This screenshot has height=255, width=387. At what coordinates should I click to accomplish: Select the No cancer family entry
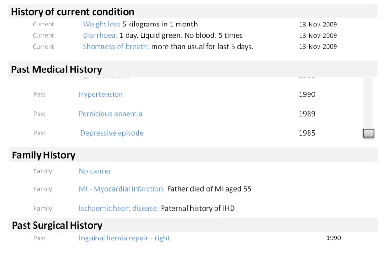[x=95, y=171]
